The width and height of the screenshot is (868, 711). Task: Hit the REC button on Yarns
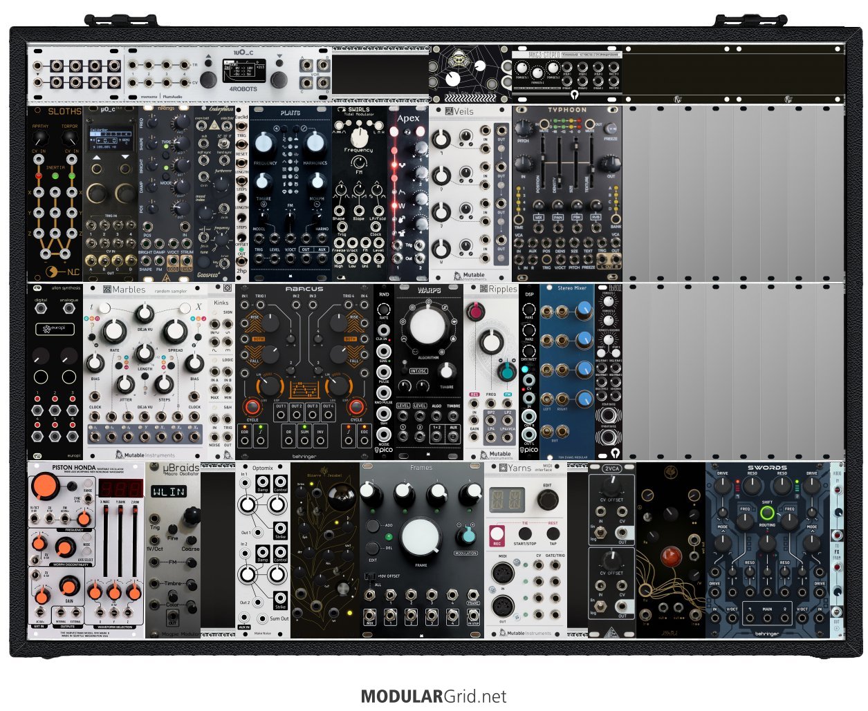tap(496, 534)
